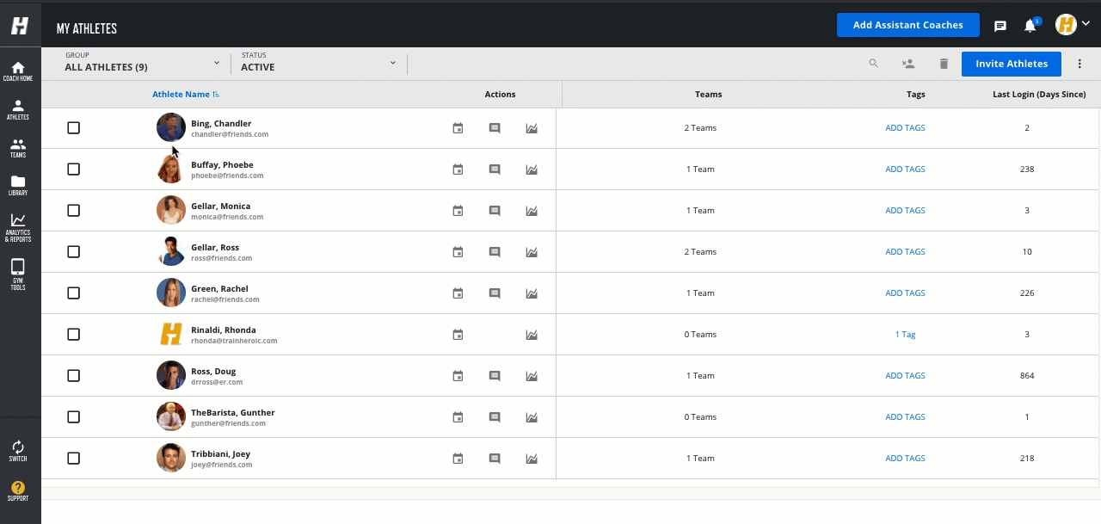Open Analytics & Reports in sidebar
Image resolution: width=1101 pixels, height=524 pixels.
pyautogui.click(x=18, y=228)
